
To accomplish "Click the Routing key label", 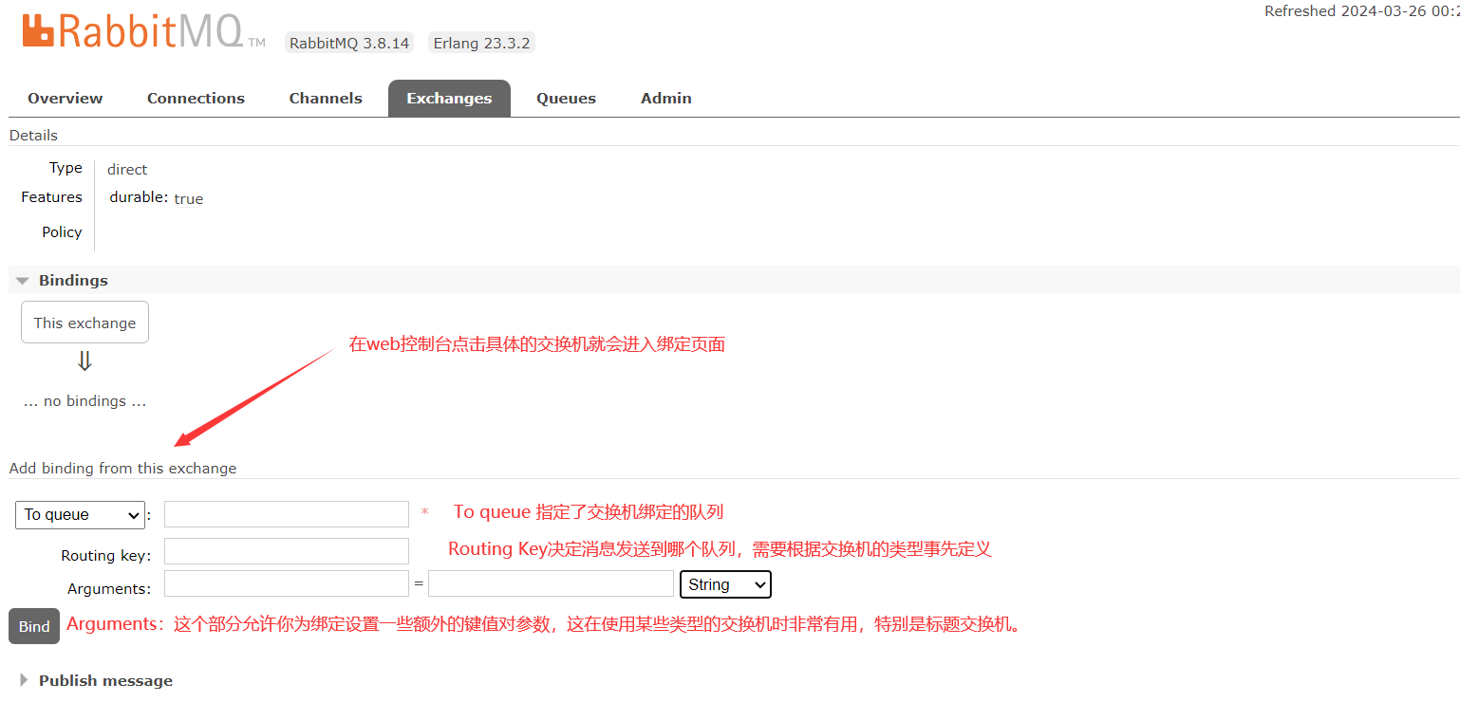I will tap(106, 556).
